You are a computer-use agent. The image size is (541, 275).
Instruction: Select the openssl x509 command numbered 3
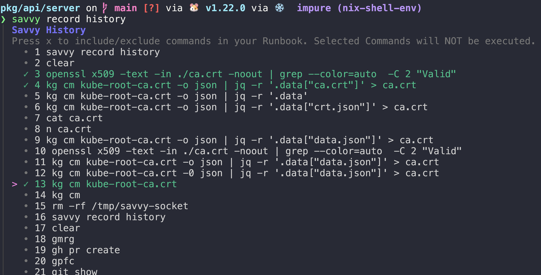point(245,74)
